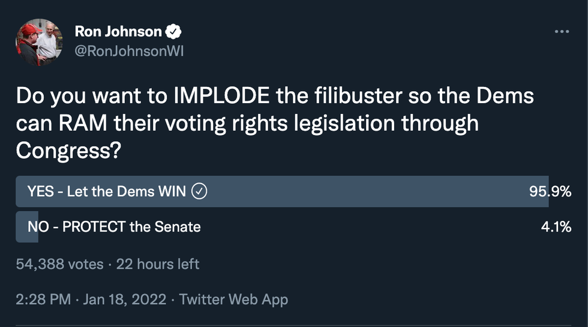Click the Ron Johnson display name
The width and height of the screenshot is (588, 327).
[x=118, y=32]
